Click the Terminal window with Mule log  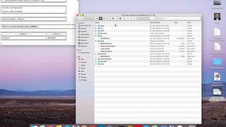click(39, 22)
